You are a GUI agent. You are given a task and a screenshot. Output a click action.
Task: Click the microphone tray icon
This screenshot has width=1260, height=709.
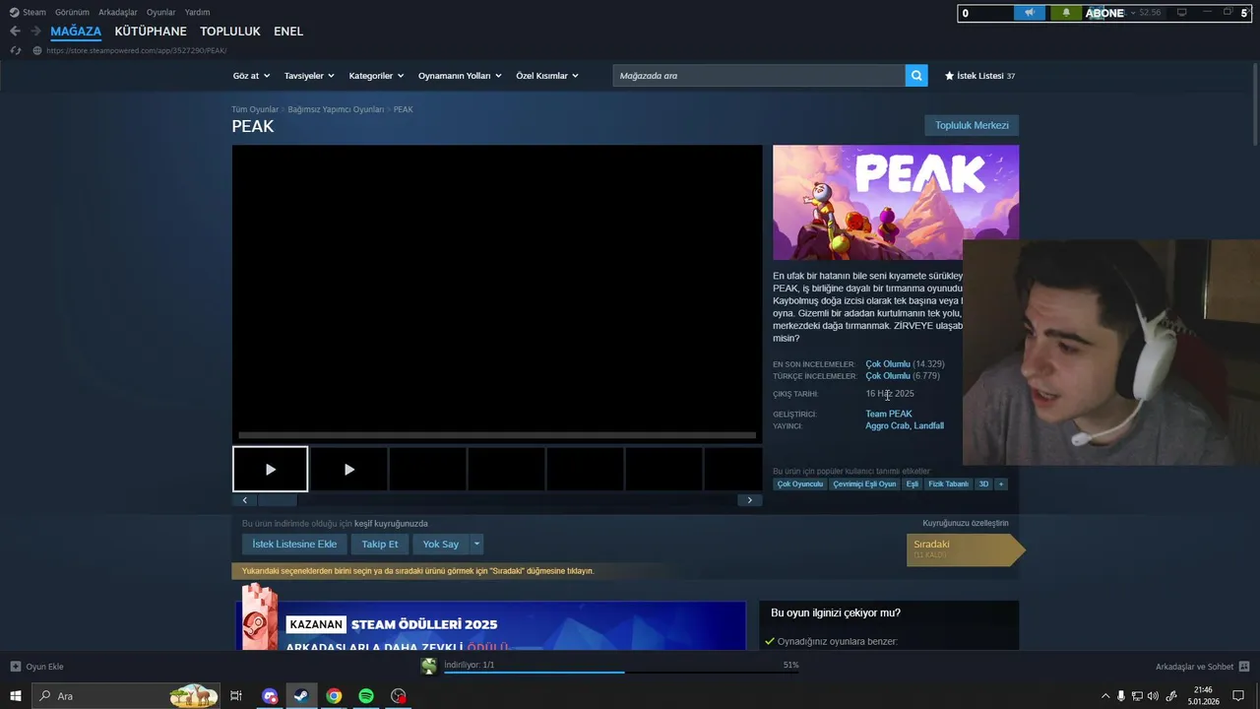[1121, 696]
